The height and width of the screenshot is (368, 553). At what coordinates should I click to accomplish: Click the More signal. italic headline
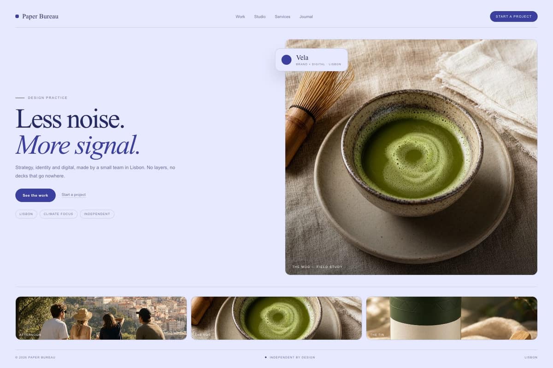[x=77, y=144]
